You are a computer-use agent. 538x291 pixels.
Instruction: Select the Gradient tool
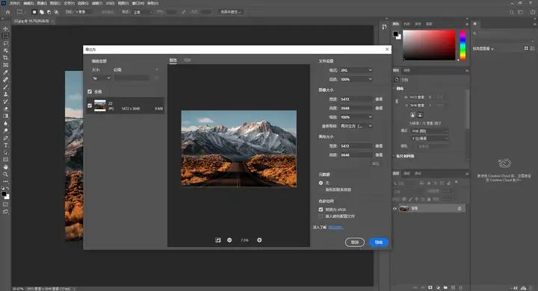point(5,116)
